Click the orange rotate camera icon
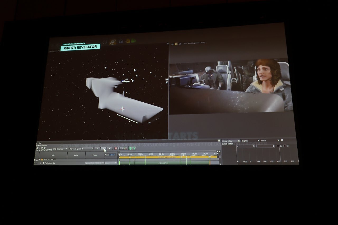Viewport: 338px width, 225px height. (113, 42)
